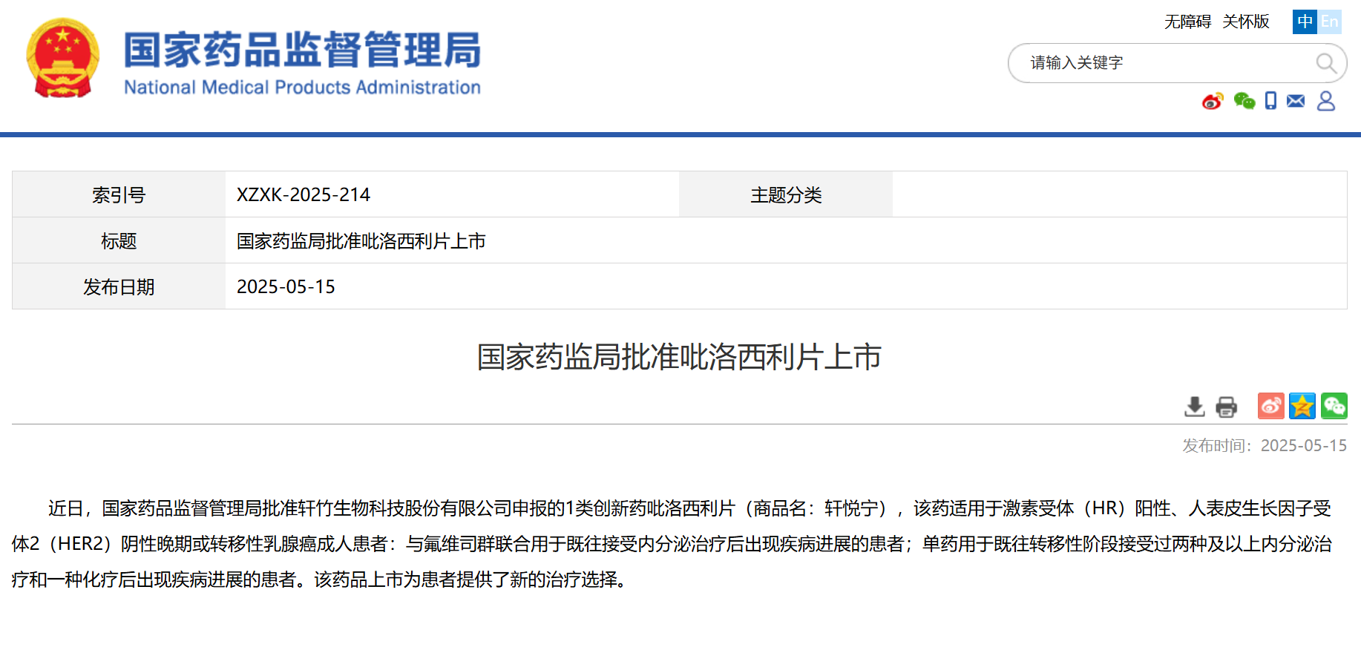Click index number XZXK-2025-214
This screenshot has height=653, width=1361.
304,194
